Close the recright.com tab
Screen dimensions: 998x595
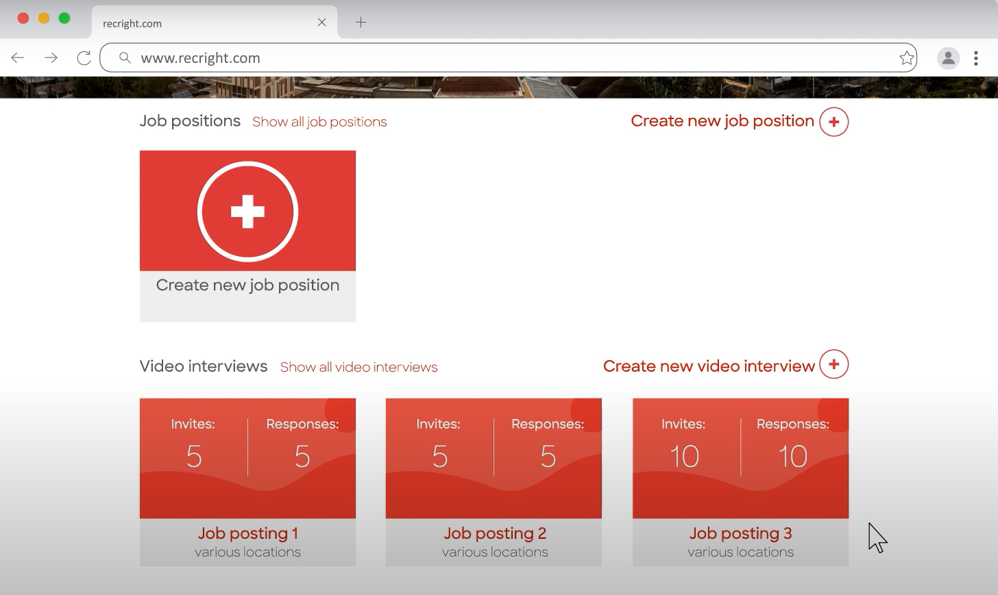(x=321, y=23)
